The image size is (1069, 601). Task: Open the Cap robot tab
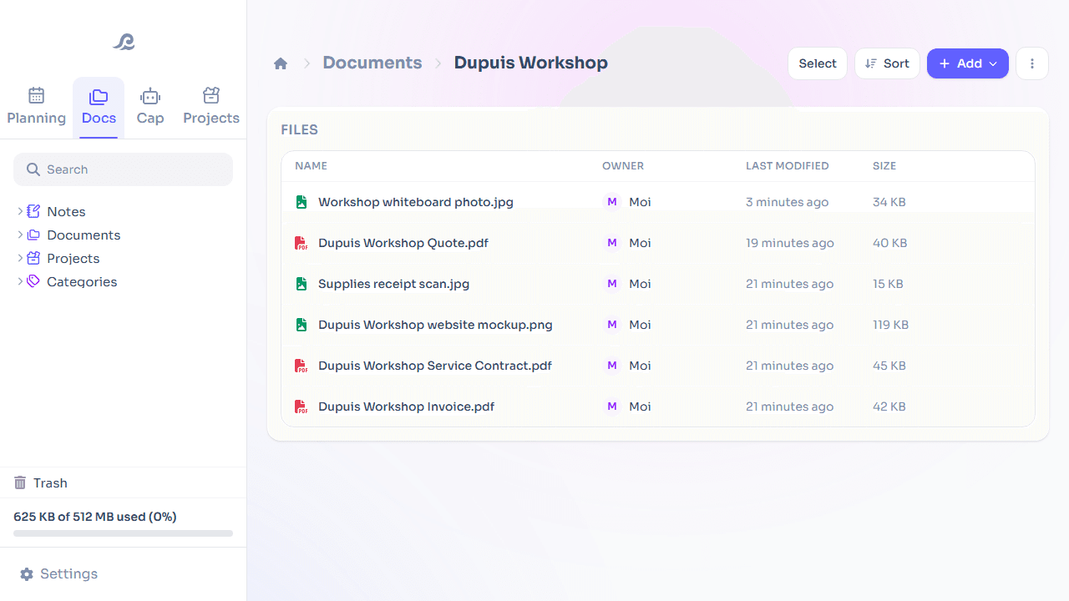[150, 107]
